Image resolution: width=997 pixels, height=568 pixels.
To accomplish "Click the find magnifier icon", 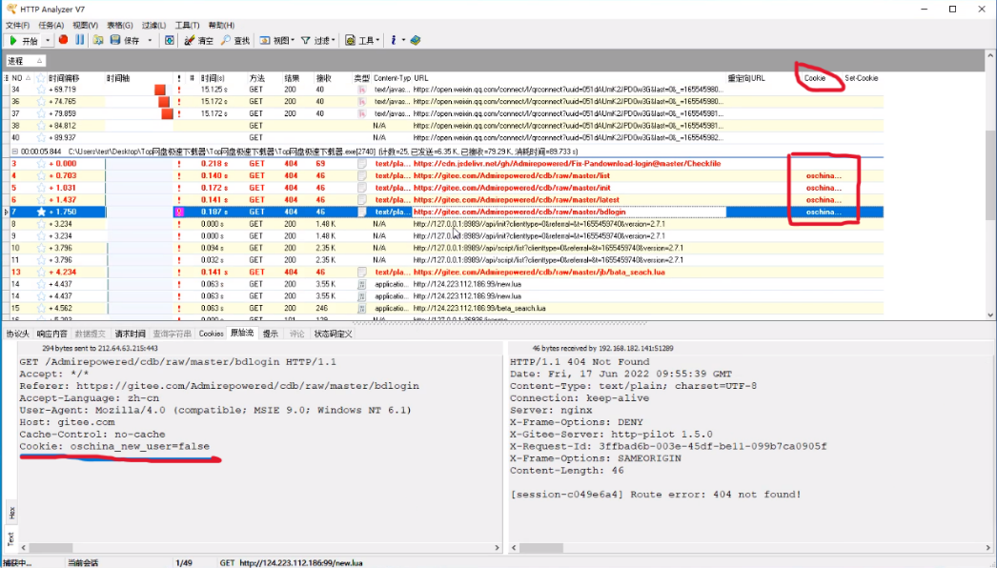I will pos(226,40).
